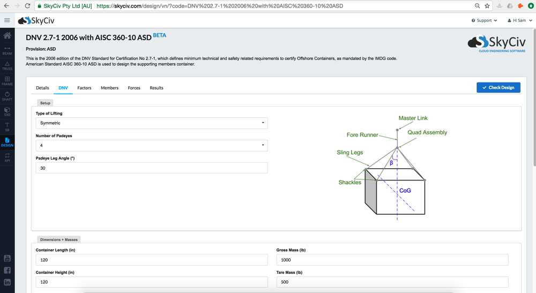
Task: Open SkyCiv Facebook page icon
Action: (x=7, y=271)
